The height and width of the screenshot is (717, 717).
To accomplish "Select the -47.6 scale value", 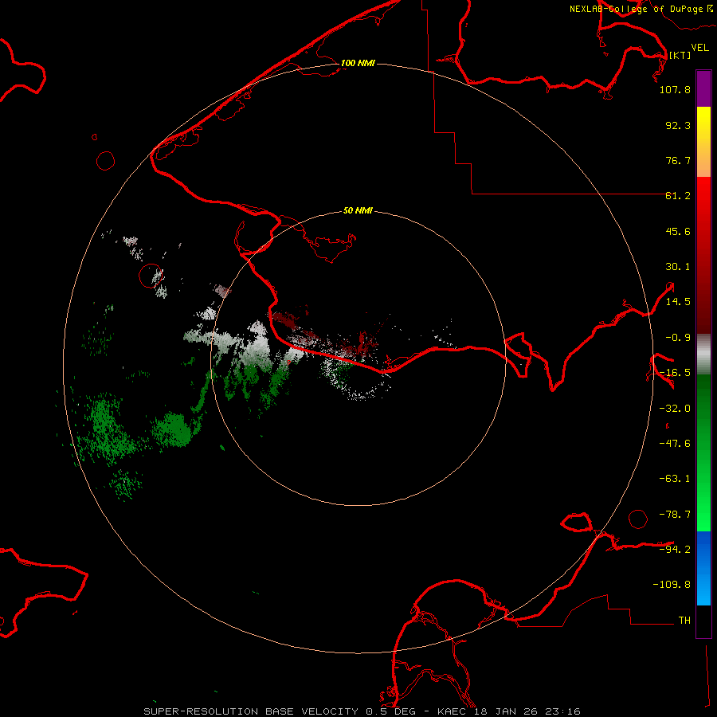I will coord(675,444).
